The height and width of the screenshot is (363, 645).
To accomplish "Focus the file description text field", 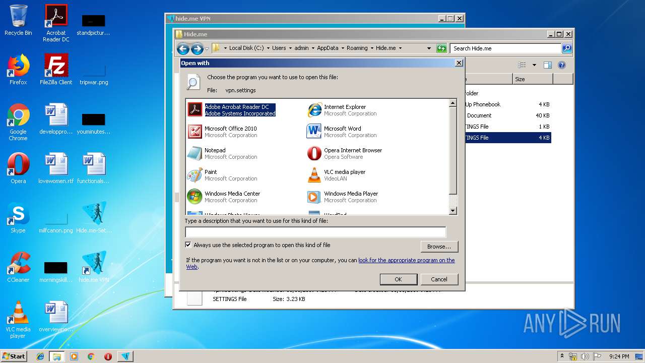I will 315,232.
